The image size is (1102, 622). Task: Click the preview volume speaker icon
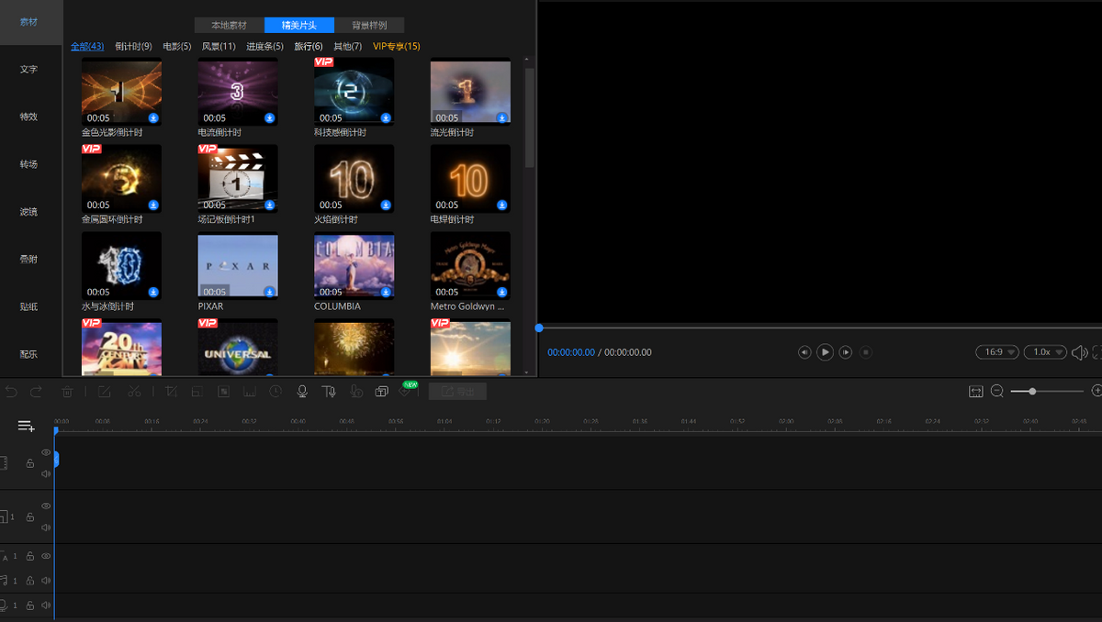pyautogui.click(x=1080, y=352)
